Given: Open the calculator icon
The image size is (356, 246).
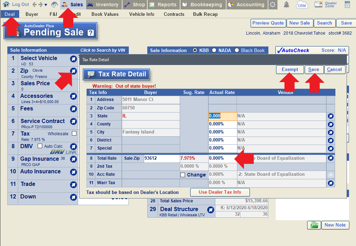Looking at the screenshot, I should [347, 5].
